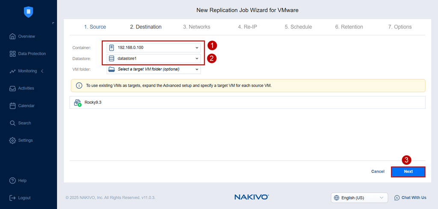The height and width of the screenshot is (209, 438).
Task: Click the info icon in the yellow notice
Action: pos(79,86)
